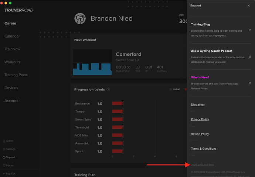This screenshot has height=177, width=255.
Task: Click the Training Blog heading
Action: tap(200, 24)
